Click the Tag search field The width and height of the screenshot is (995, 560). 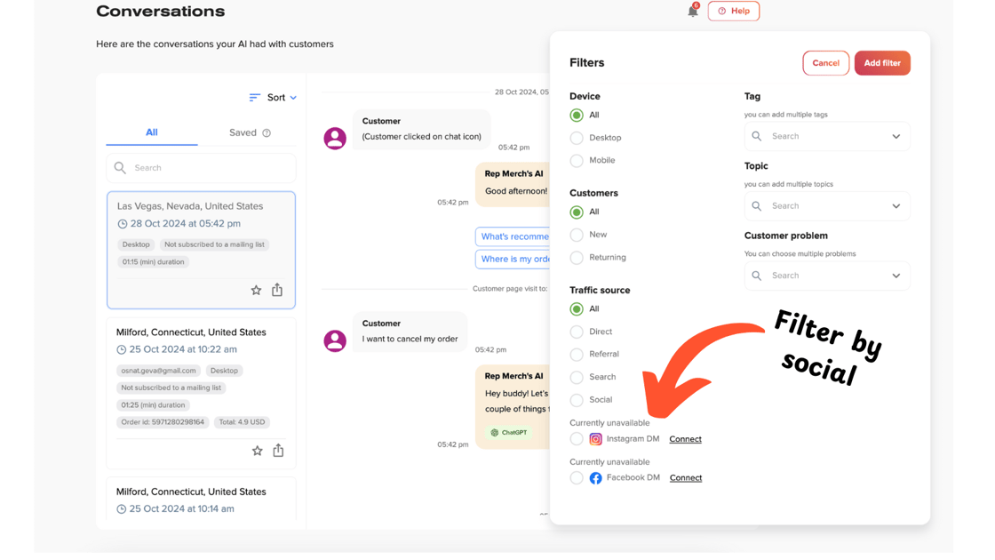[827, 137]
